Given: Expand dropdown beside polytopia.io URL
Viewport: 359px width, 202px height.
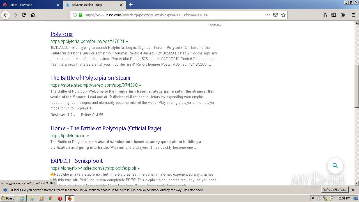Looking at the screenshot, I should [88, 136].
